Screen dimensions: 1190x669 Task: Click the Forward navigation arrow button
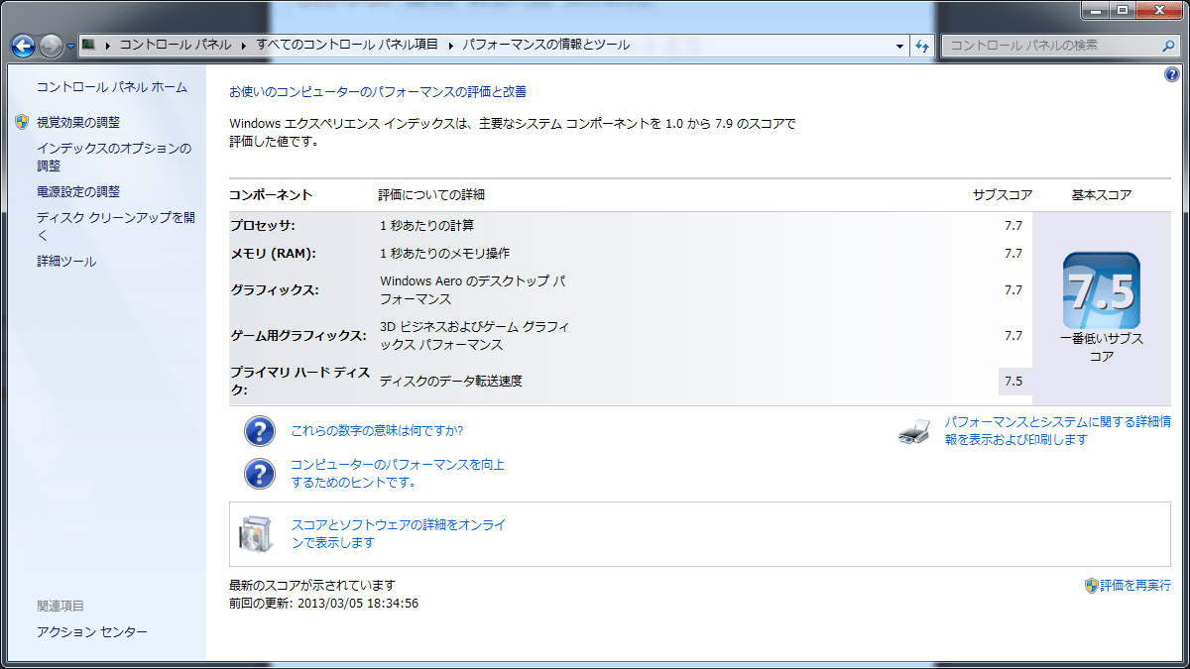click(x=52, y=46)
